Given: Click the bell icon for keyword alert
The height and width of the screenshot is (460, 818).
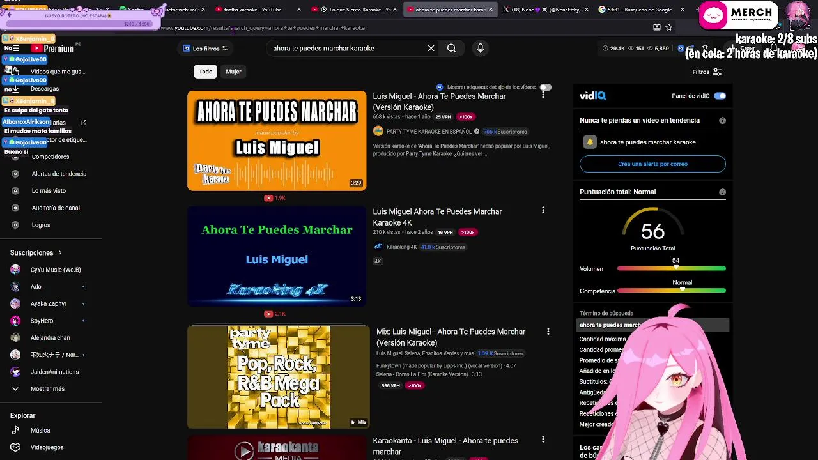Looking at the screenshot, I should click(x=590, y=142).
